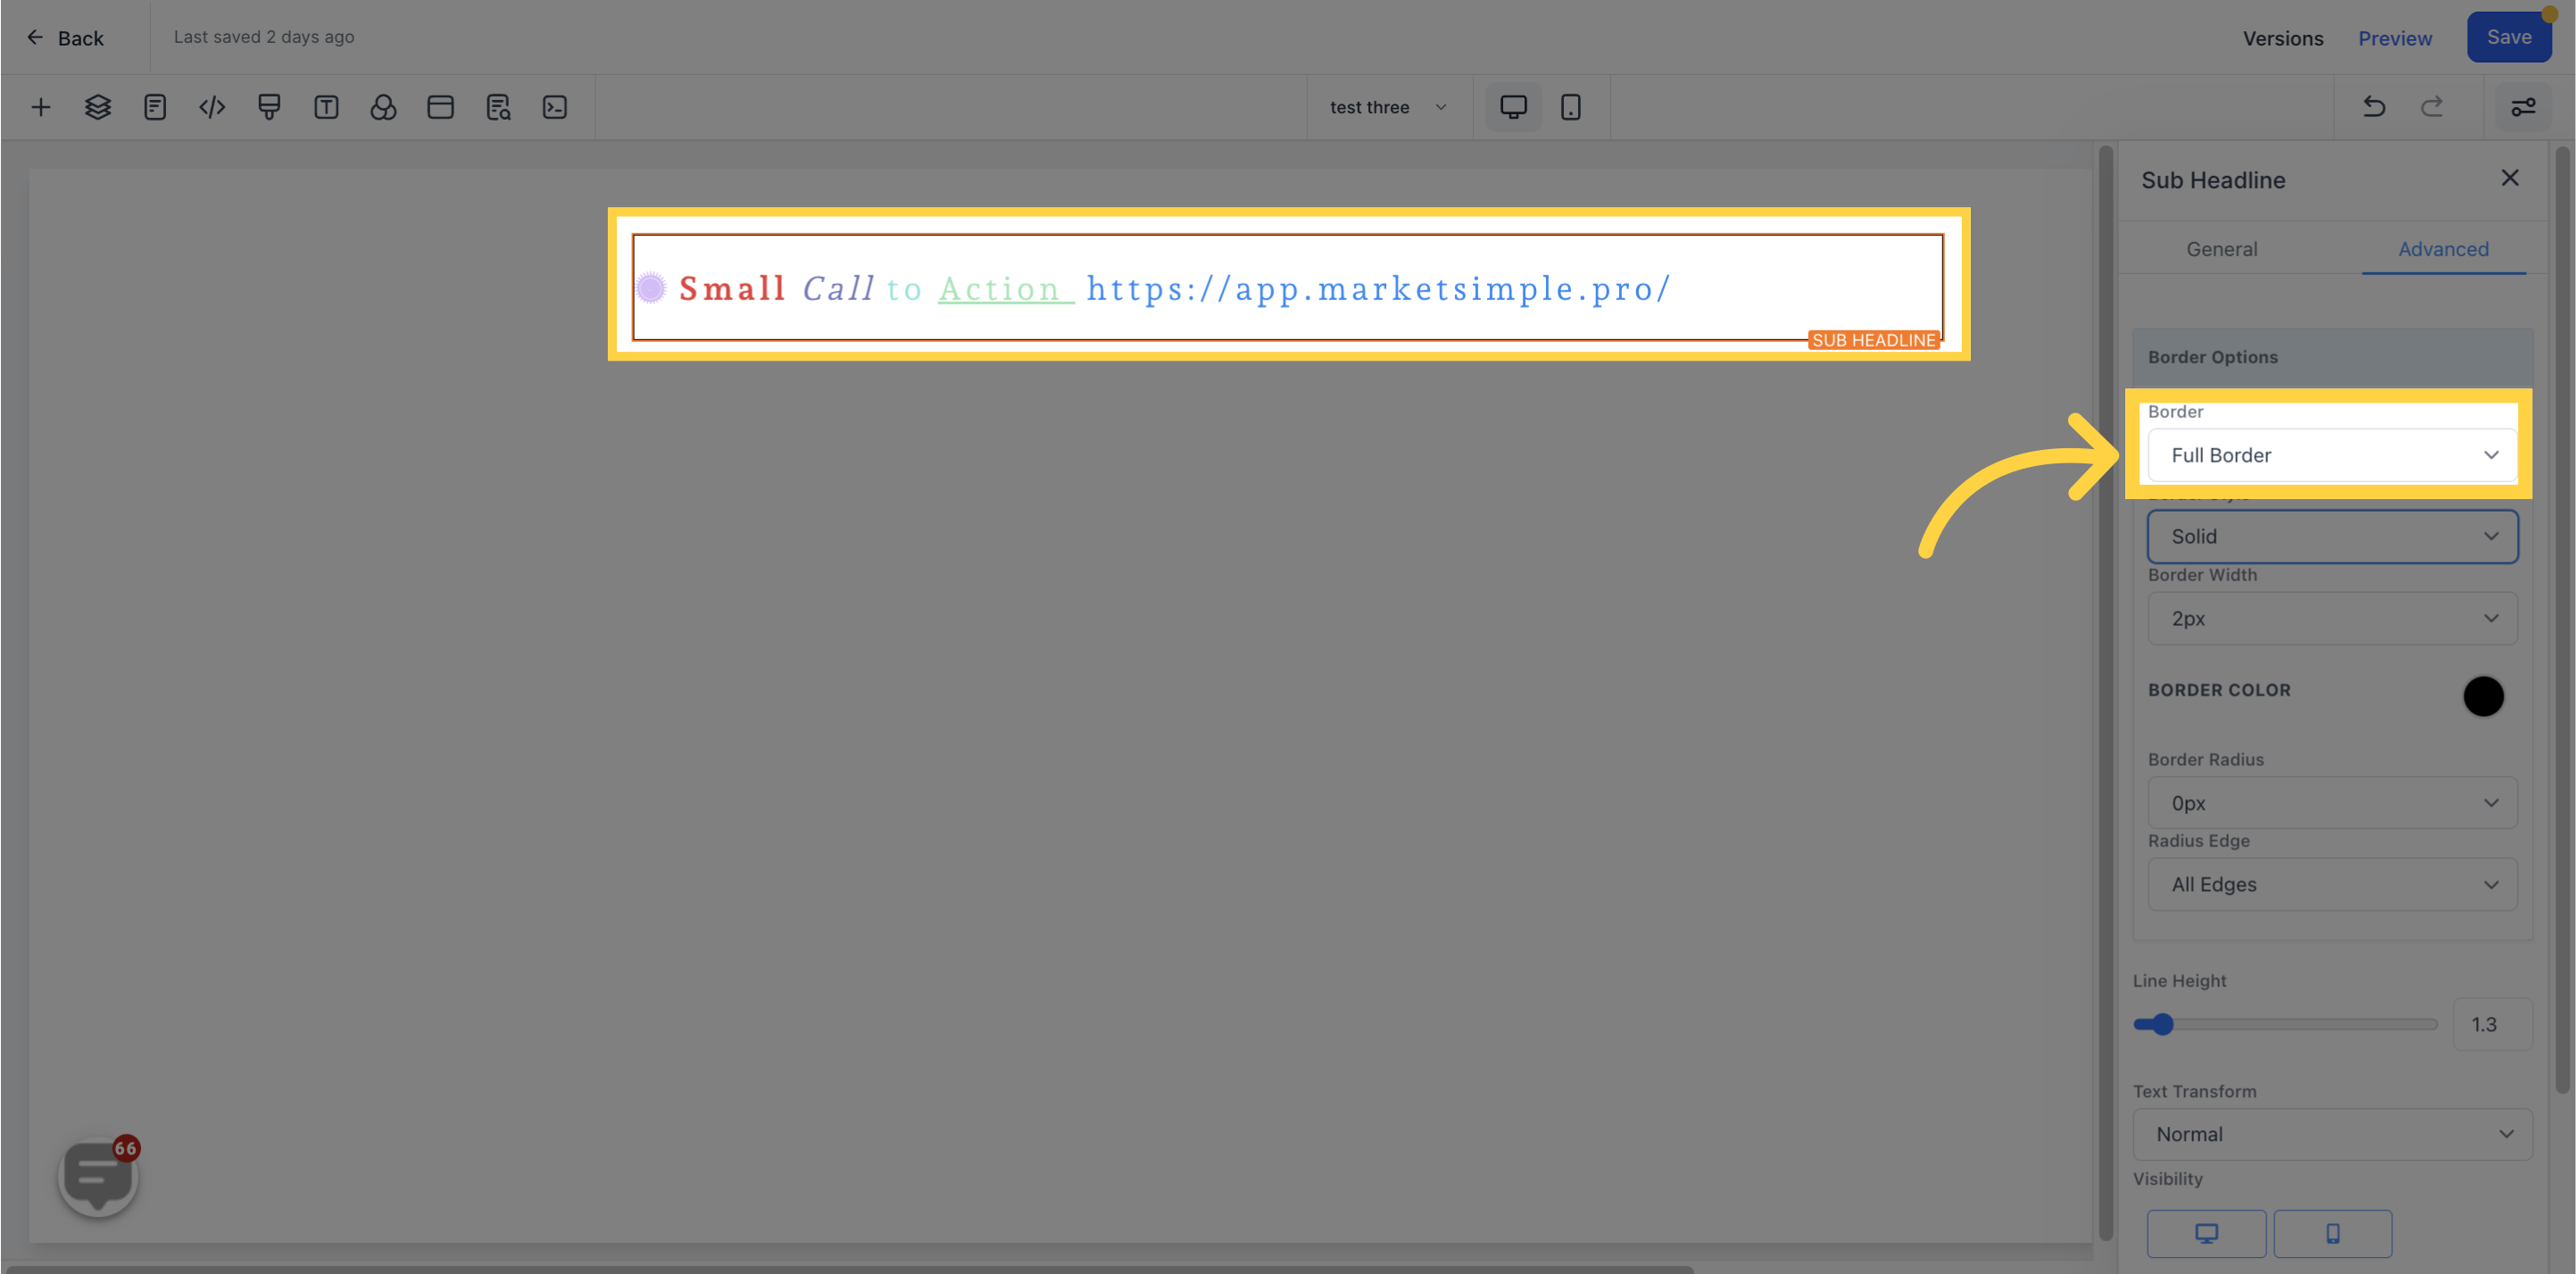Click the marketsimple.pro URL in headline

1378,289
